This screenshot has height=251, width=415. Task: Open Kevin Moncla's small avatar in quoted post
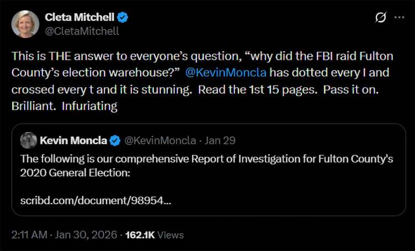pos(29,141)
